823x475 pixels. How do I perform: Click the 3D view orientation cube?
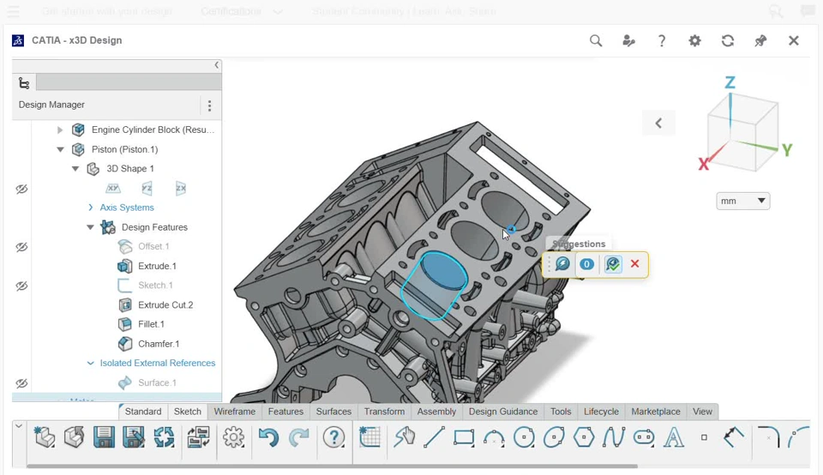742,134
